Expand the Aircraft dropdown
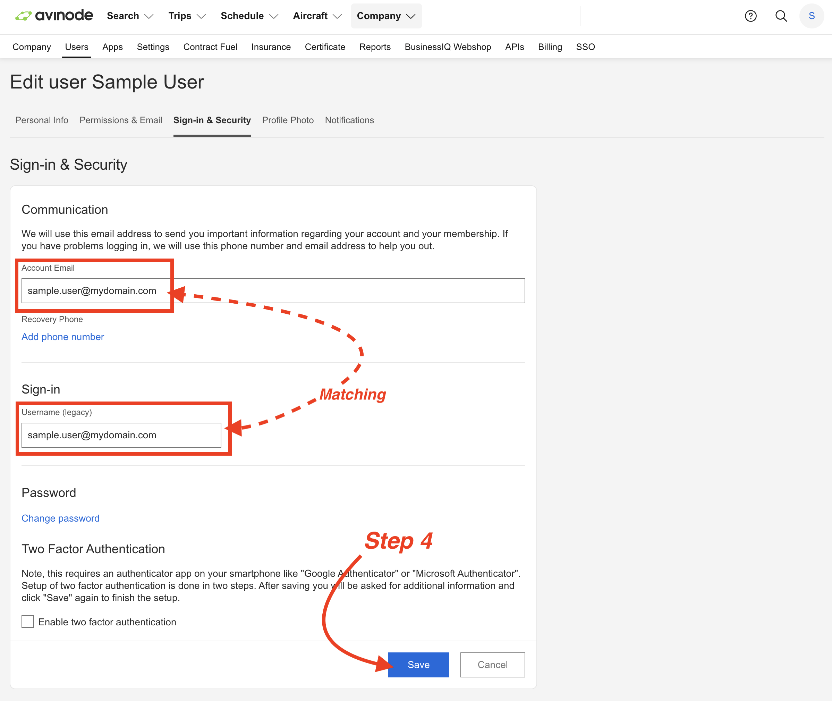 point(317,16)
